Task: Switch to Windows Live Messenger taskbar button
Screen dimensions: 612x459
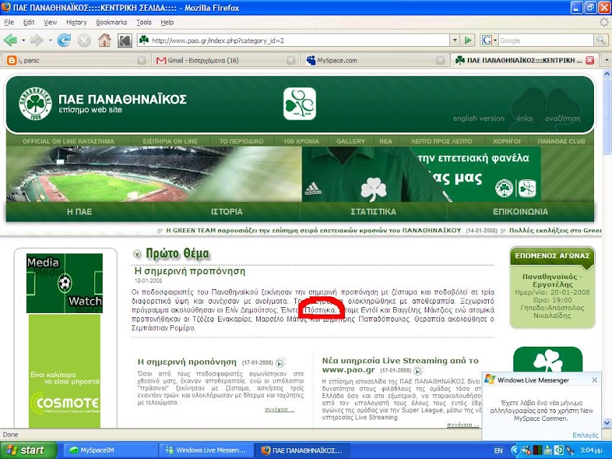Action: [207, 450]
